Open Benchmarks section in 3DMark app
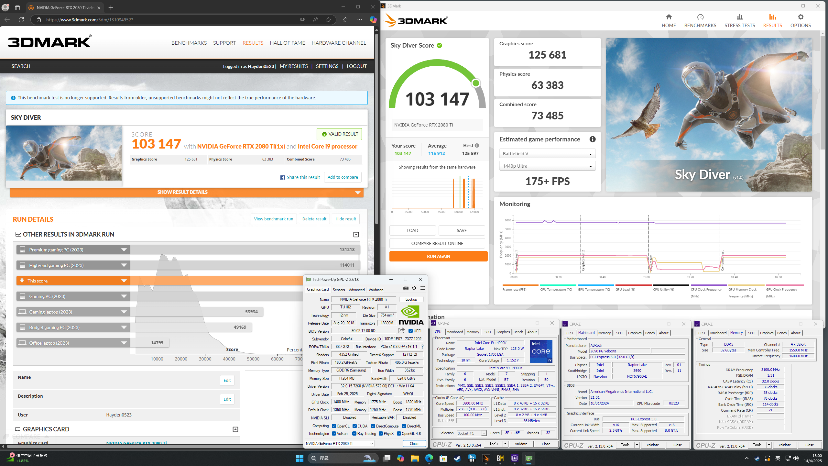828x466 pixels. click(x=700, y=21)
